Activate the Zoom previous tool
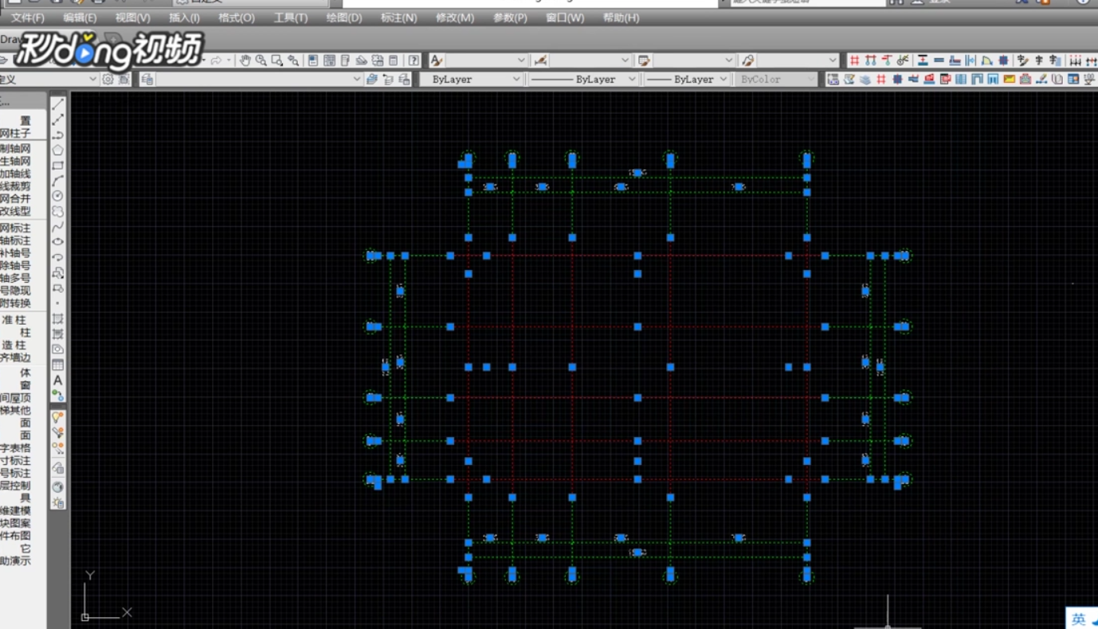The height and width of the screenshot is (629, 1098). (293, 60)
